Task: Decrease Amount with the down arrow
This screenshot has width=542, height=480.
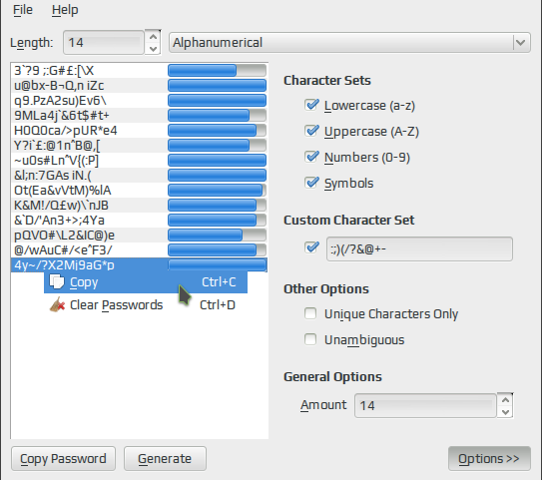Action: [505, 412]
